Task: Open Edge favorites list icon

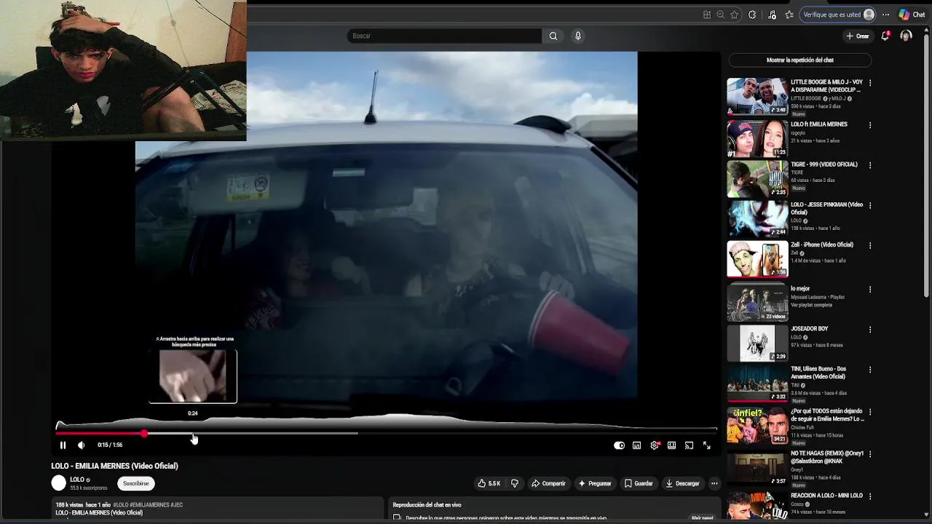Action: [789, 15]
